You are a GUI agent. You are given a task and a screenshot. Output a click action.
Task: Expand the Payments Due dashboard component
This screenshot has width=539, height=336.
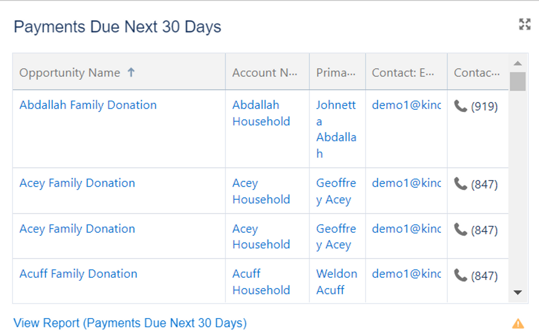tap(525, 24)
